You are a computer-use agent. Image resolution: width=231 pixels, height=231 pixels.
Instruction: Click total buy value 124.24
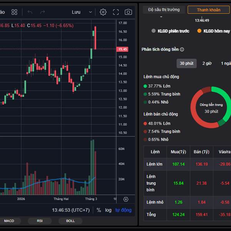coord(178,214)
